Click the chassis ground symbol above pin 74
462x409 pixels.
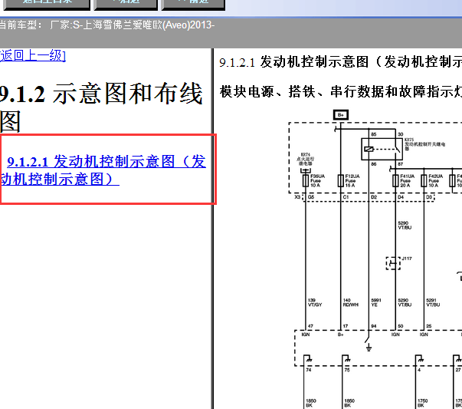pos(308,359)
